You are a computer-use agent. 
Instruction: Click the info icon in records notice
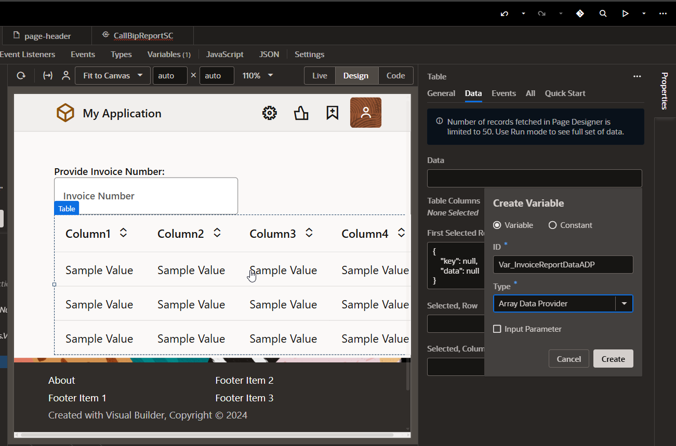click(x=439, y=121)
